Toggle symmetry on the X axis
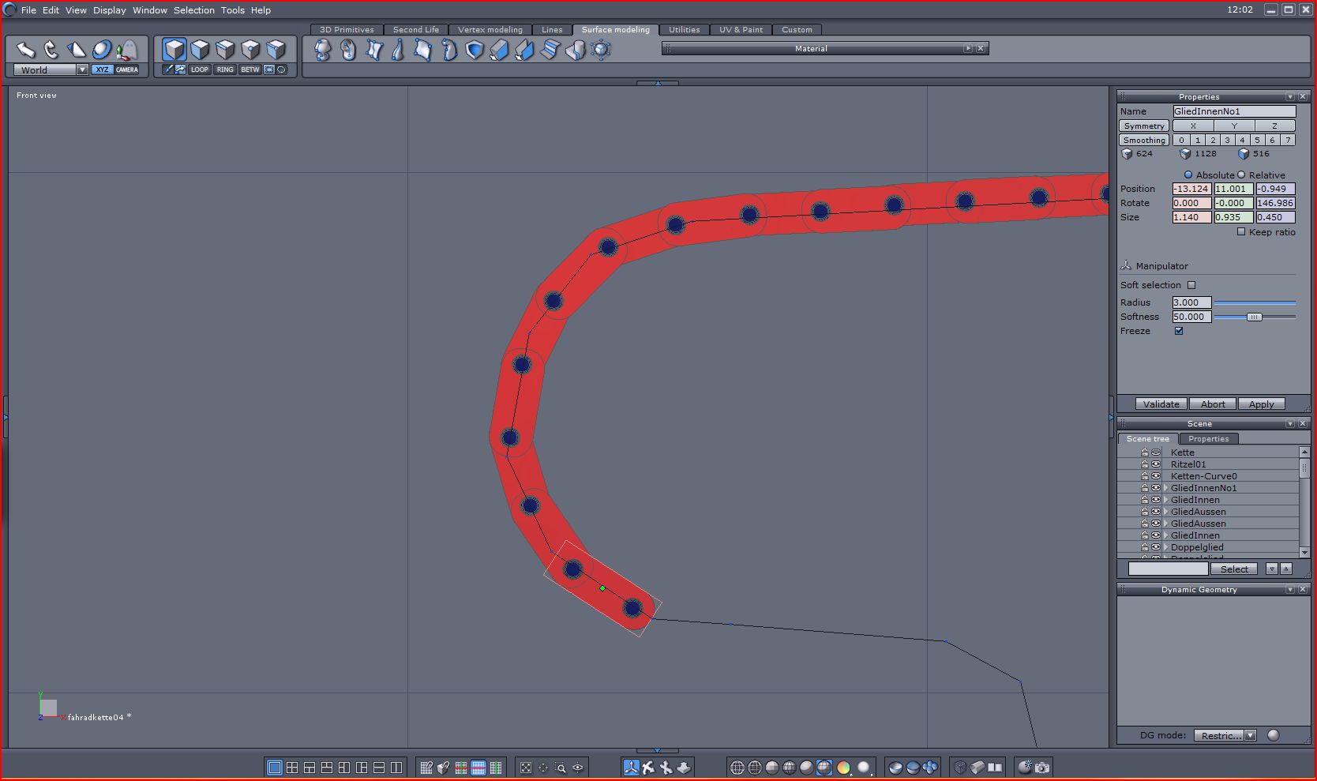 tap(1193, 126)
